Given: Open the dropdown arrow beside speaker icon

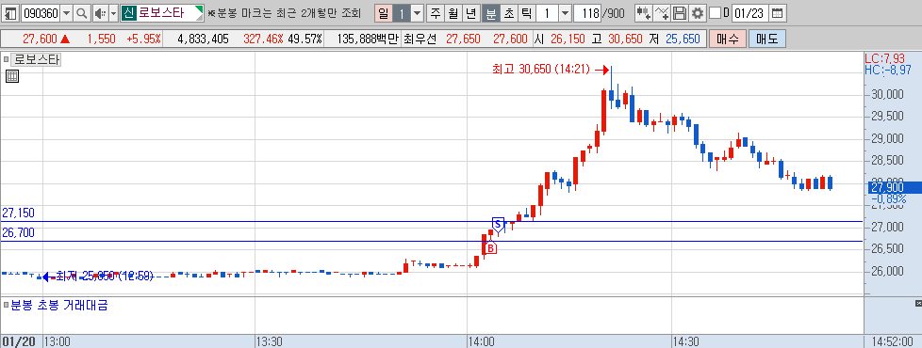Looking at the screenshot, I should pyautogui.click(x=113, y=12).
